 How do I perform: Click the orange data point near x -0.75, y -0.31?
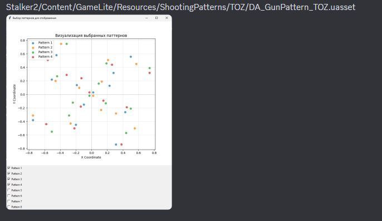click(33, 116)
